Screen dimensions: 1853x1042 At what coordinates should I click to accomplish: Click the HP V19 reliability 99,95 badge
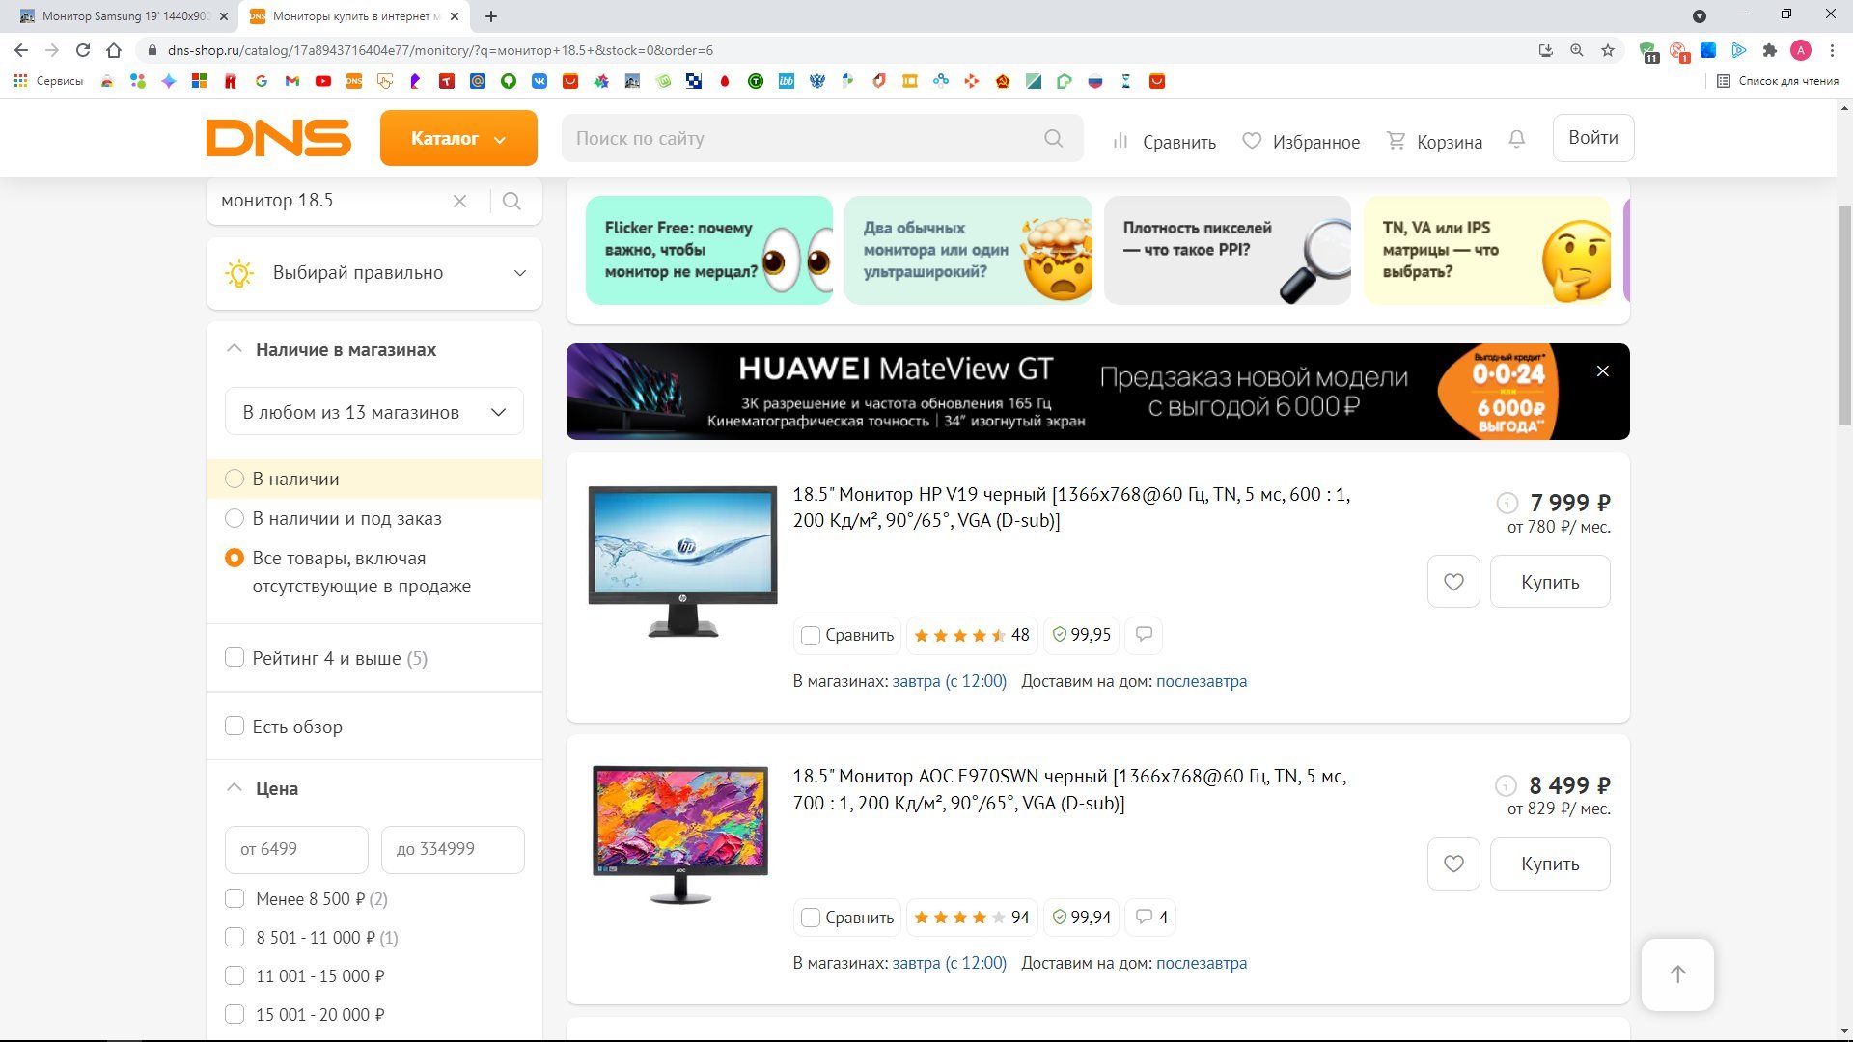tap(1082, 635)
